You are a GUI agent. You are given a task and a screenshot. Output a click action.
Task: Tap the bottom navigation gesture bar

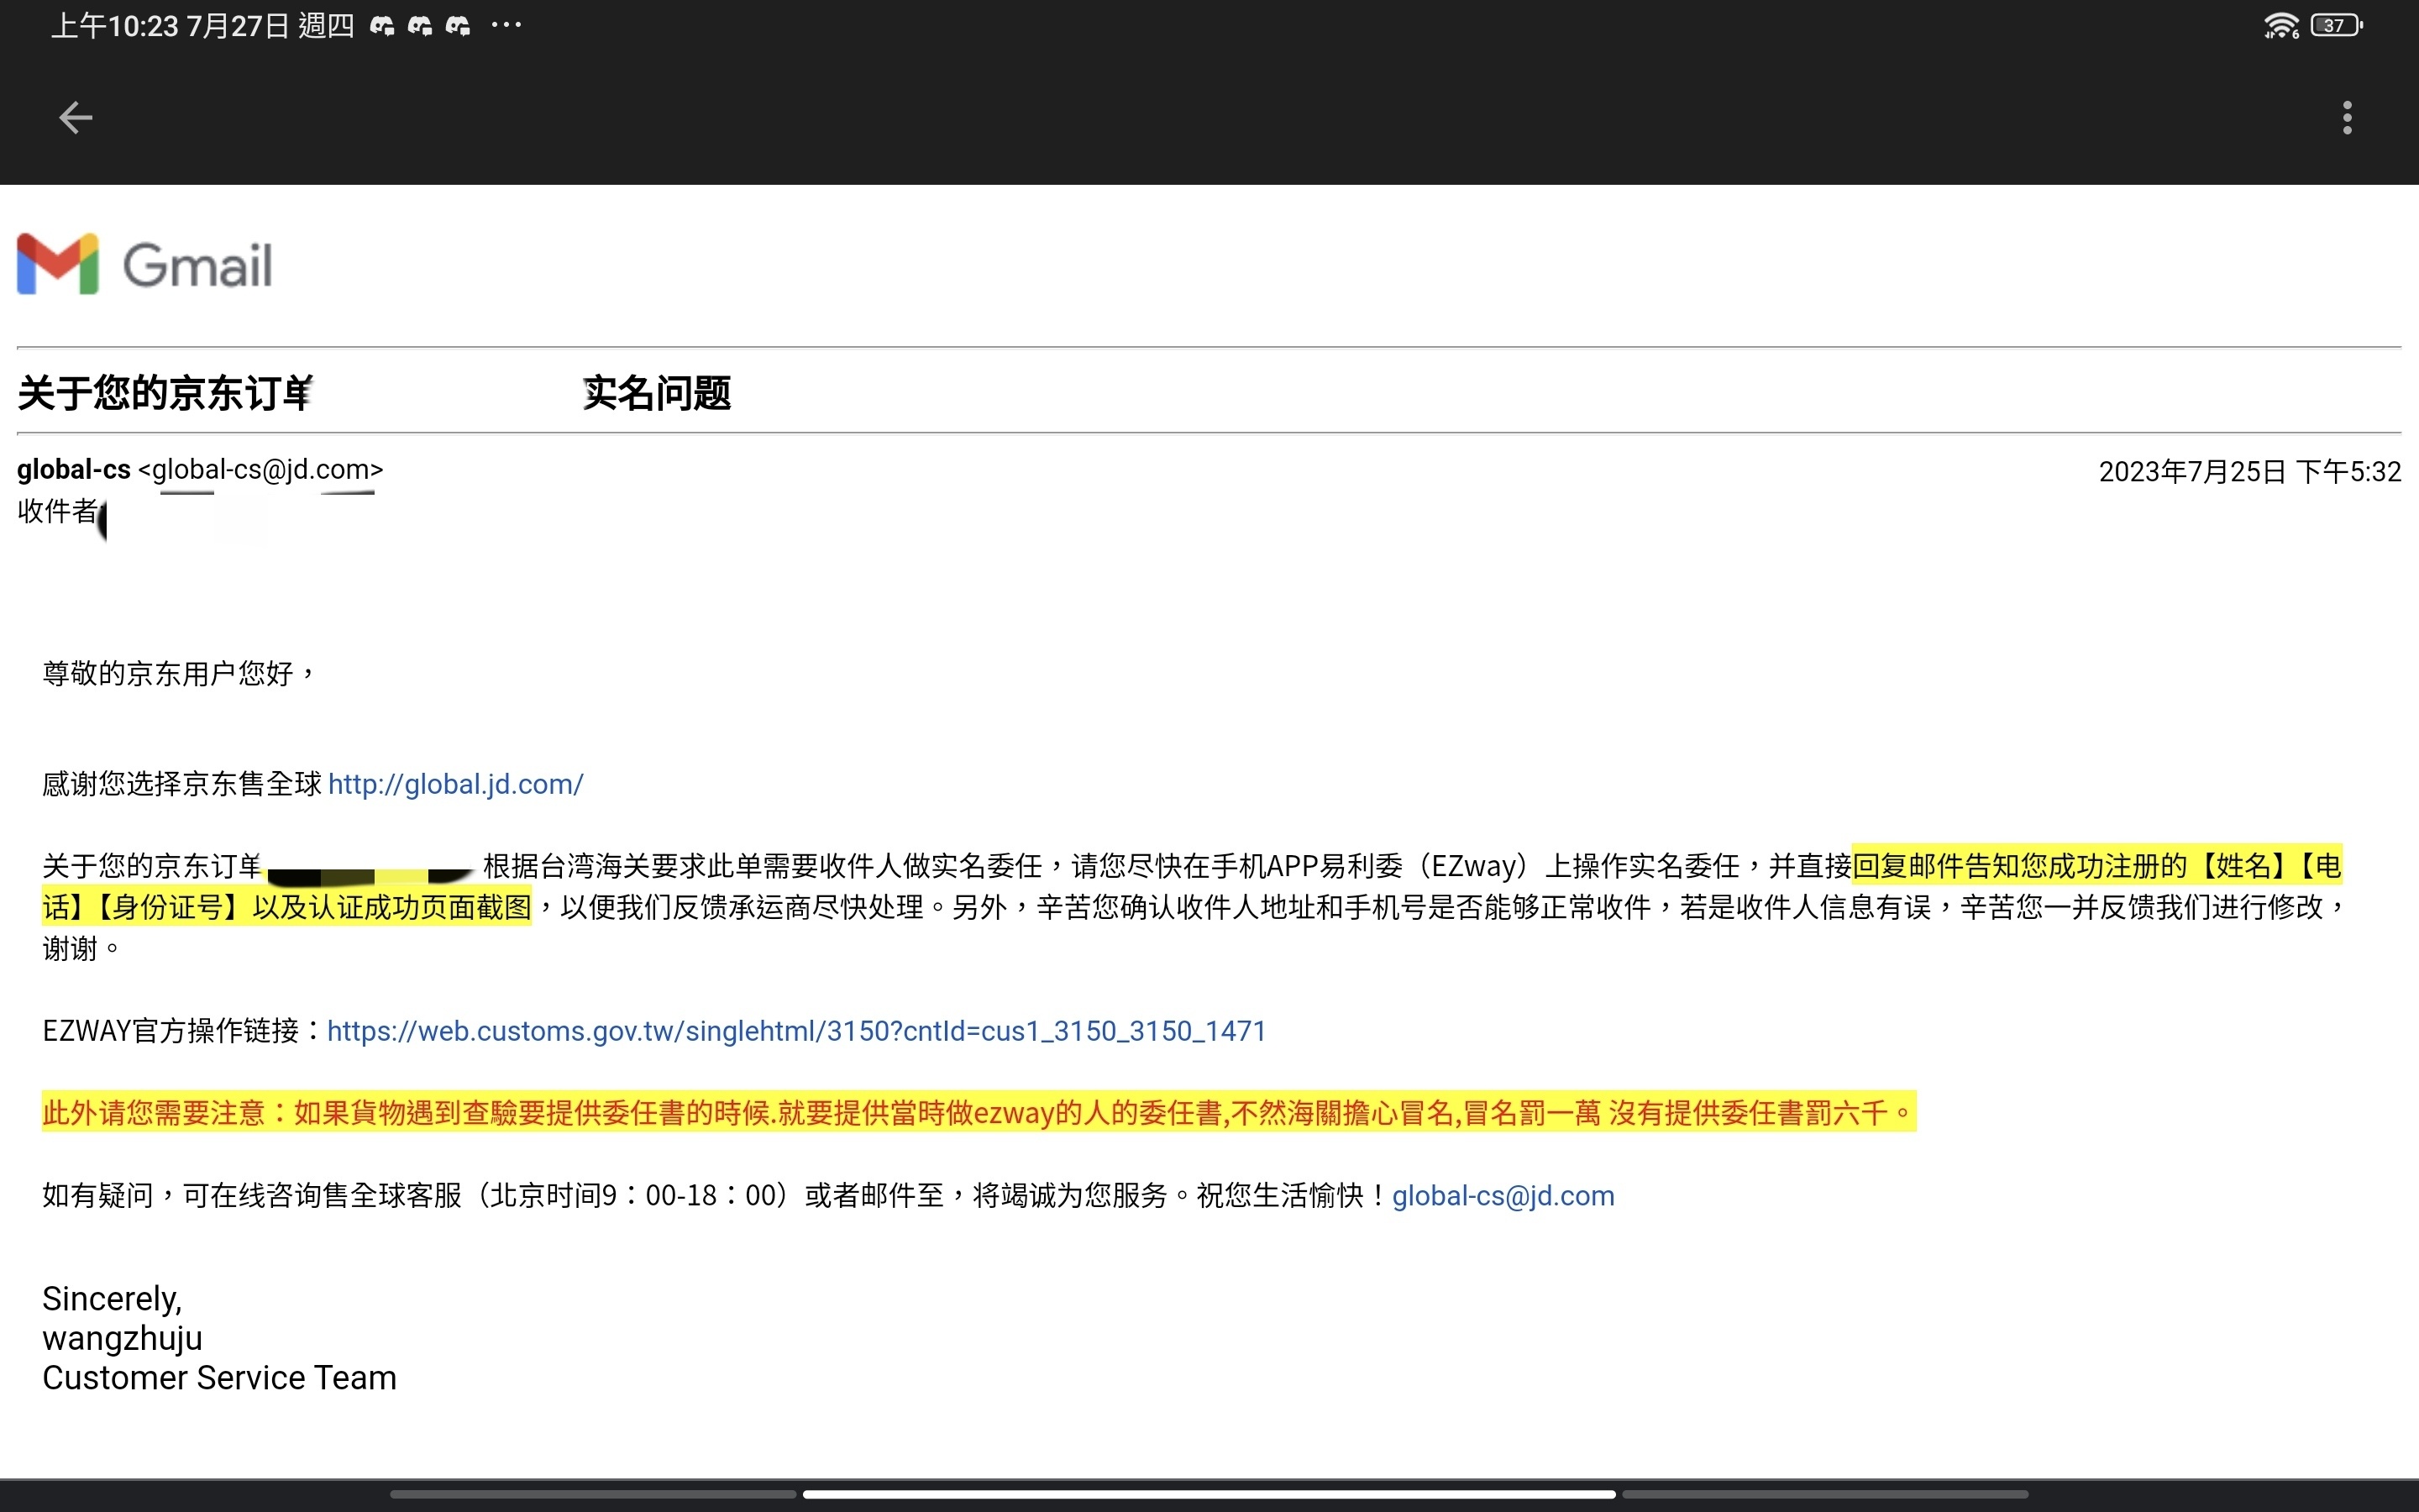click(x=1209, y=1494)
